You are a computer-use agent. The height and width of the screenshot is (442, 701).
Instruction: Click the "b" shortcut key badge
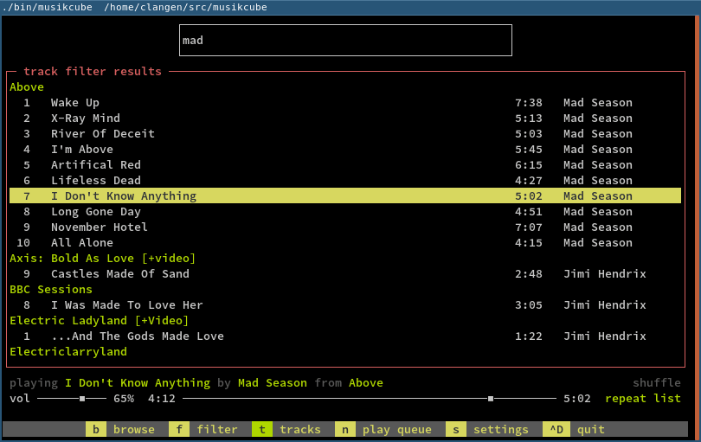96,430
